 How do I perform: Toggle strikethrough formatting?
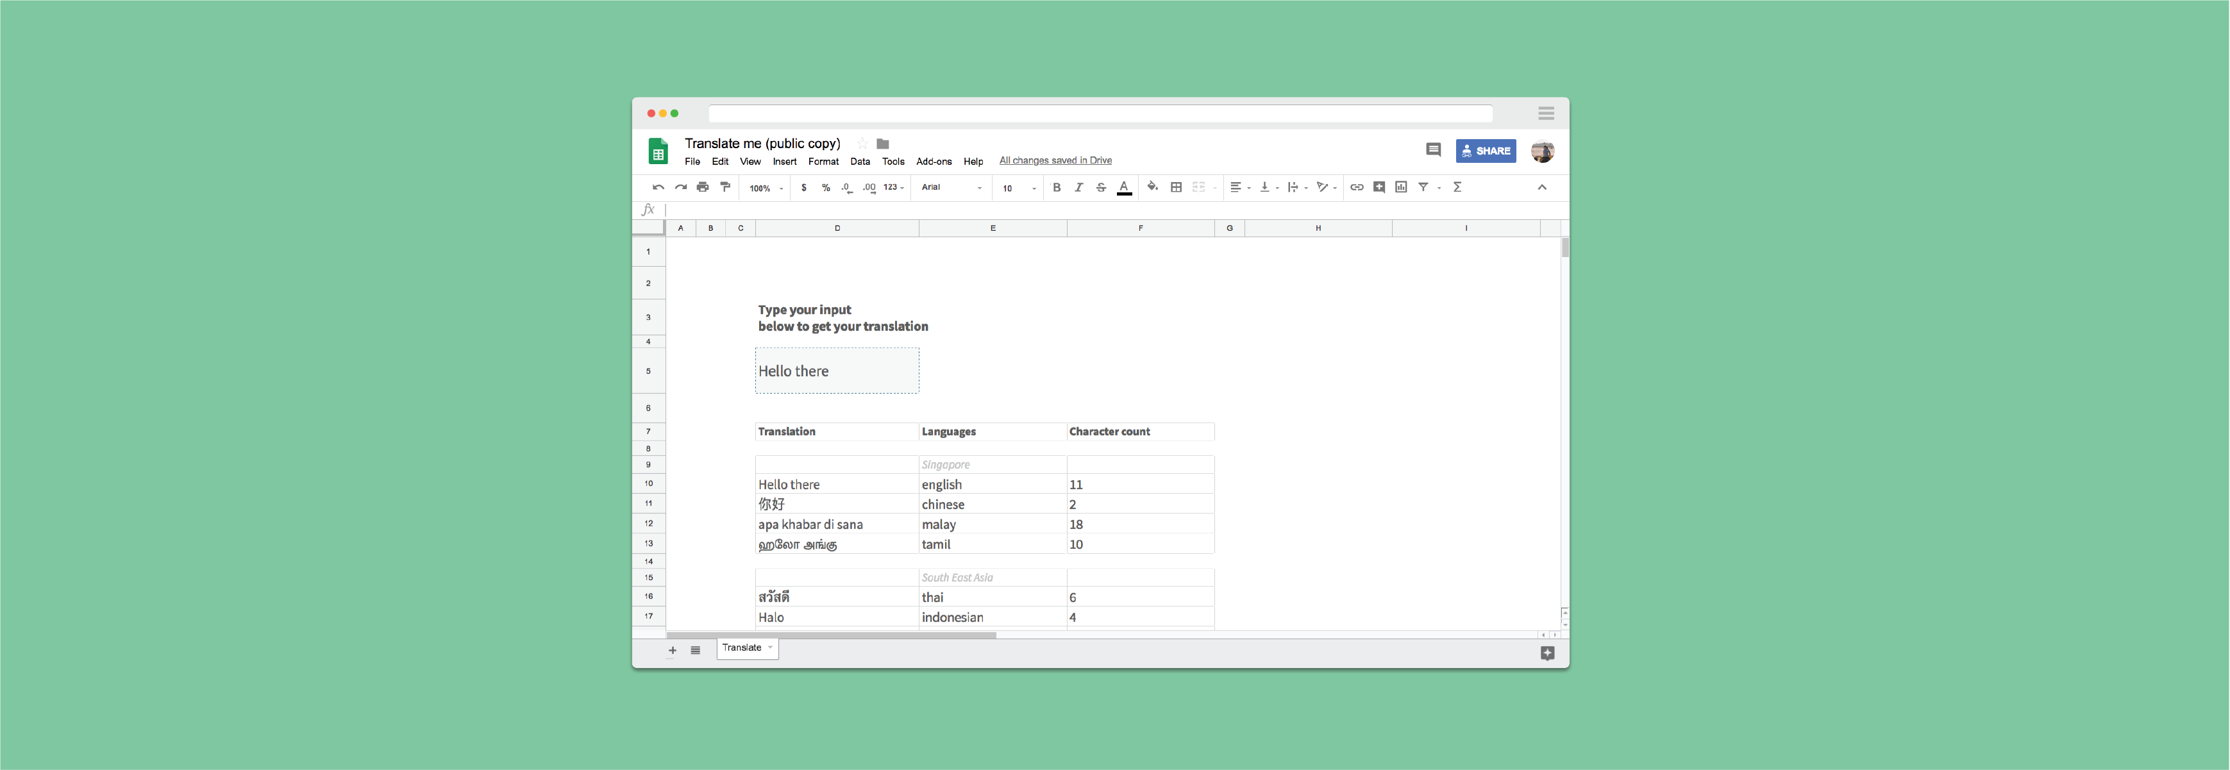pos(1101,187)
